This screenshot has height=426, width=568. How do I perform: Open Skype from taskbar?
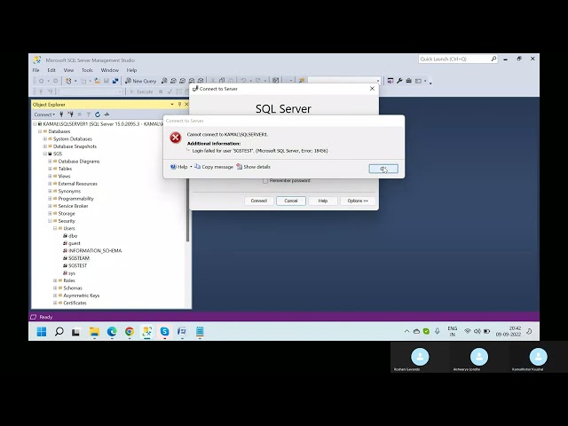[164, 331]
